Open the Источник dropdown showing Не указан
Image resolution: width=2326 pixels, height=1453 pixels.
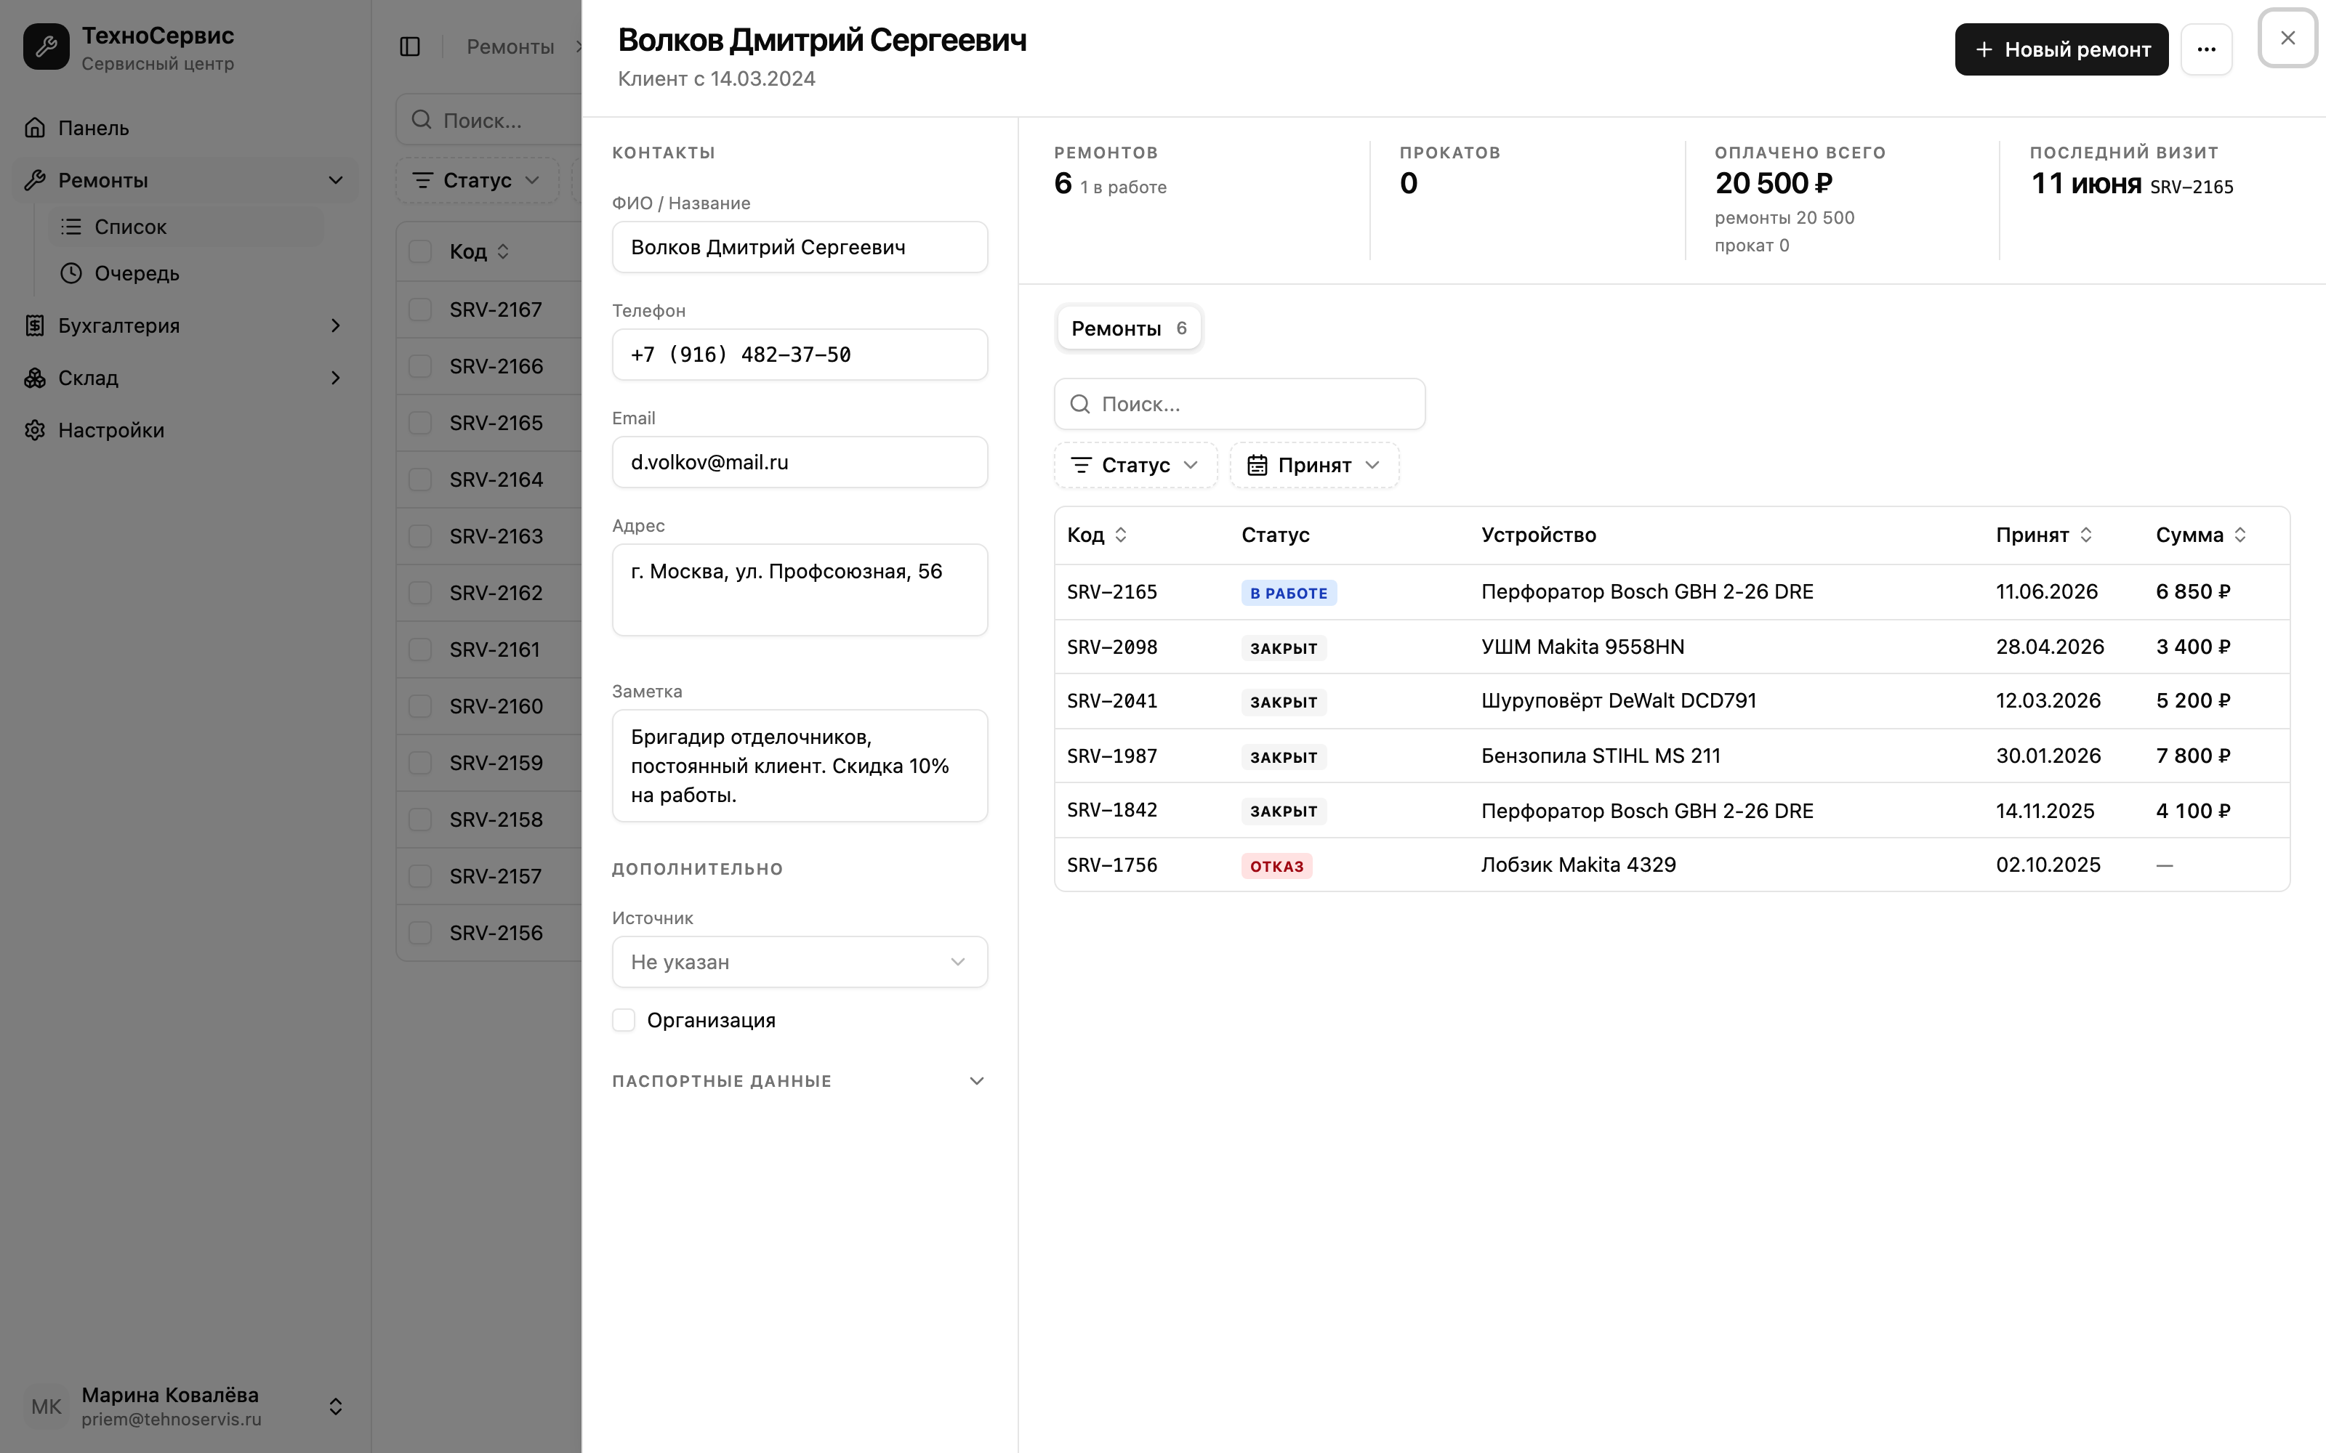800,962
